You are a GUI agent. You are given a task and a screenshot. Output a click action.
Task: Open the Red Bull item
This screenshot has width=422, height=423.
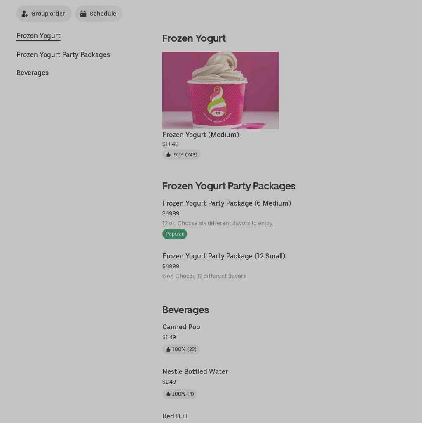coord(175,416)
